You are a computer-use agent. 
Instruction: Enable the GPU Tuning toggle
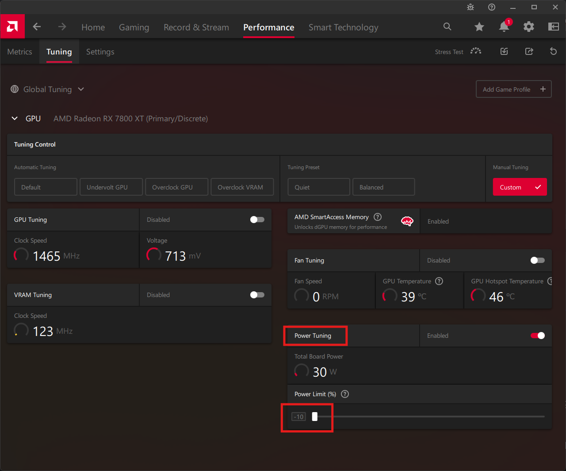(x=257, y=220)
